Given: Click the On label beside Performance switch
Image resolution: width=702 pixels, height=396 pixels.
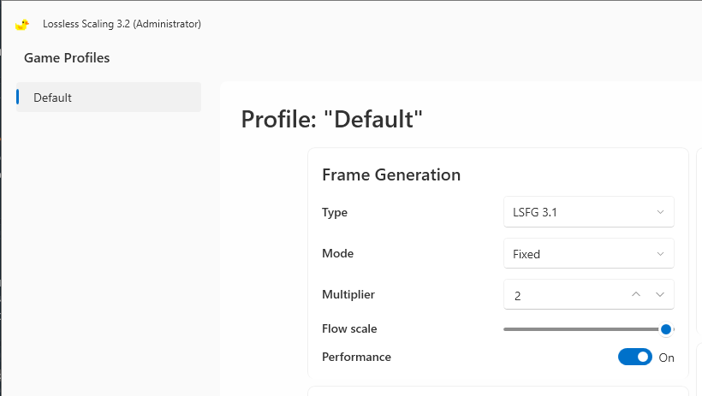Looking at the screenshot, I should pos(666,358).
